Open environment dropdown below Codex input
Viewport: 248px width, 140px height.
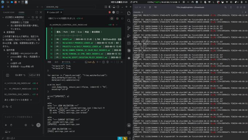[x=8, y=132]
